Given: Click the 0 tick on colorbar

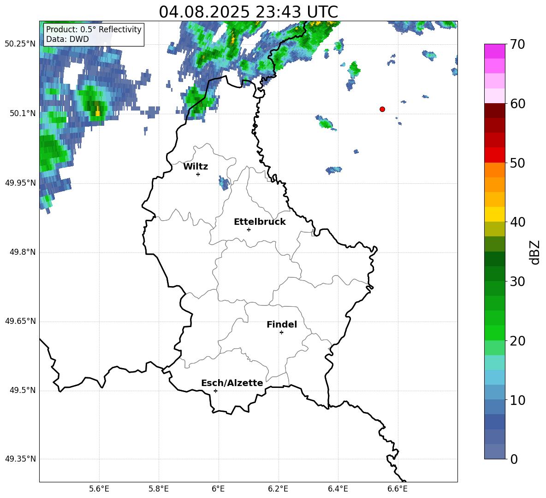Looking at the screenshot, I should (x=514, y=459).
